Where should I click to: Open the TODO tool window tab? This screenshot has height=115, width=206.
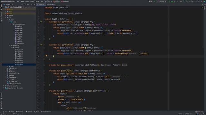tap(11, 112)
